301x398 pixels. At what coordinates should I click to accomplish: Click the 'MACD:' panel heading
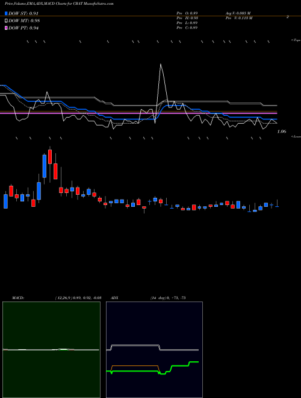coord(18,298)
